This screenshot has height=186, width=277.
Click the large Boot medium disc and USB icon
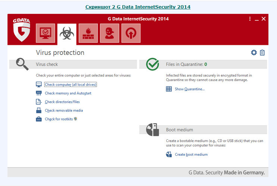click(x=152, y=130)
